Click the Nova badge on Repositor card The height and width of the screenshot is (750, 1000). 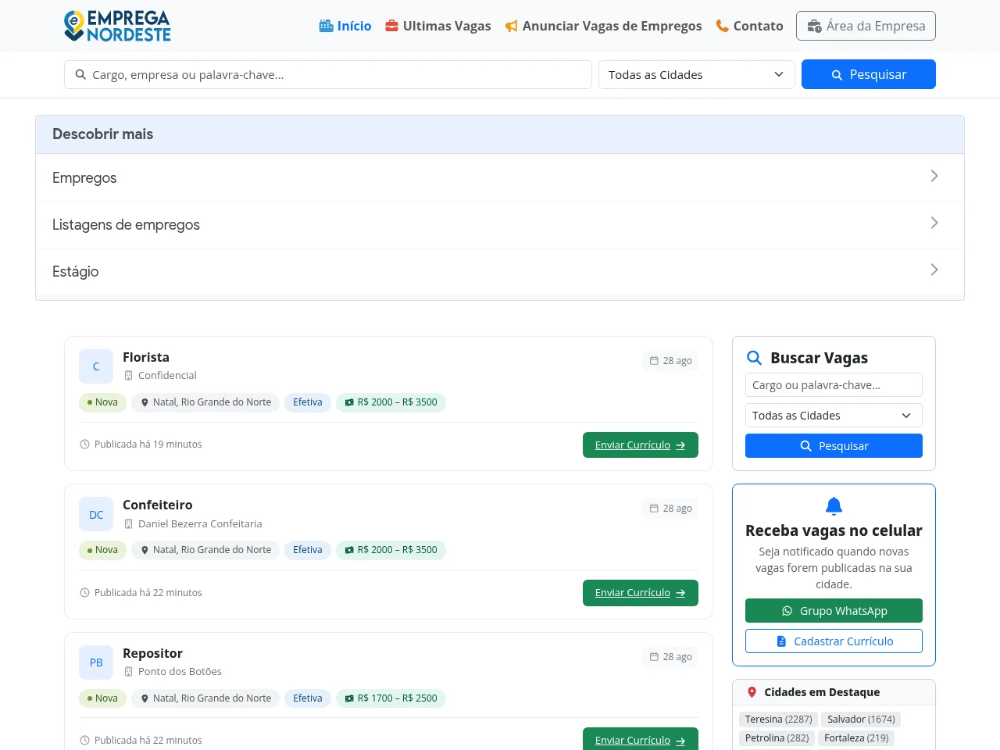pos(102,698)
